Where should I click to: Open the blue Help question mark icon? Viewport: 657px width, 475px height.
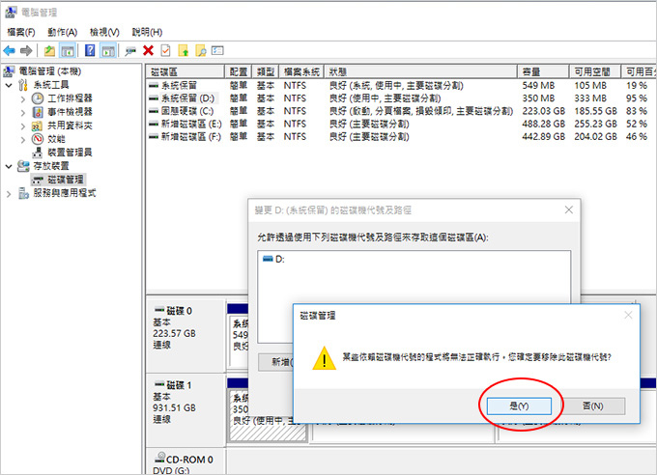90,50
